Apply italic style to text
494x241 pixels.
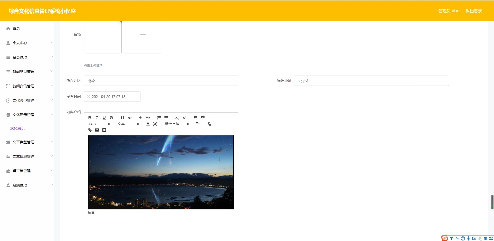(x=97, y=118)
